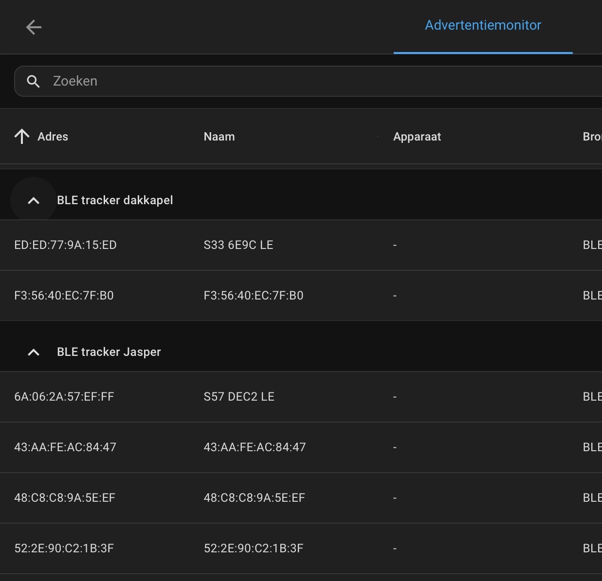
Task: Sort by the Adres column header
Action: [x=53, y=137]
